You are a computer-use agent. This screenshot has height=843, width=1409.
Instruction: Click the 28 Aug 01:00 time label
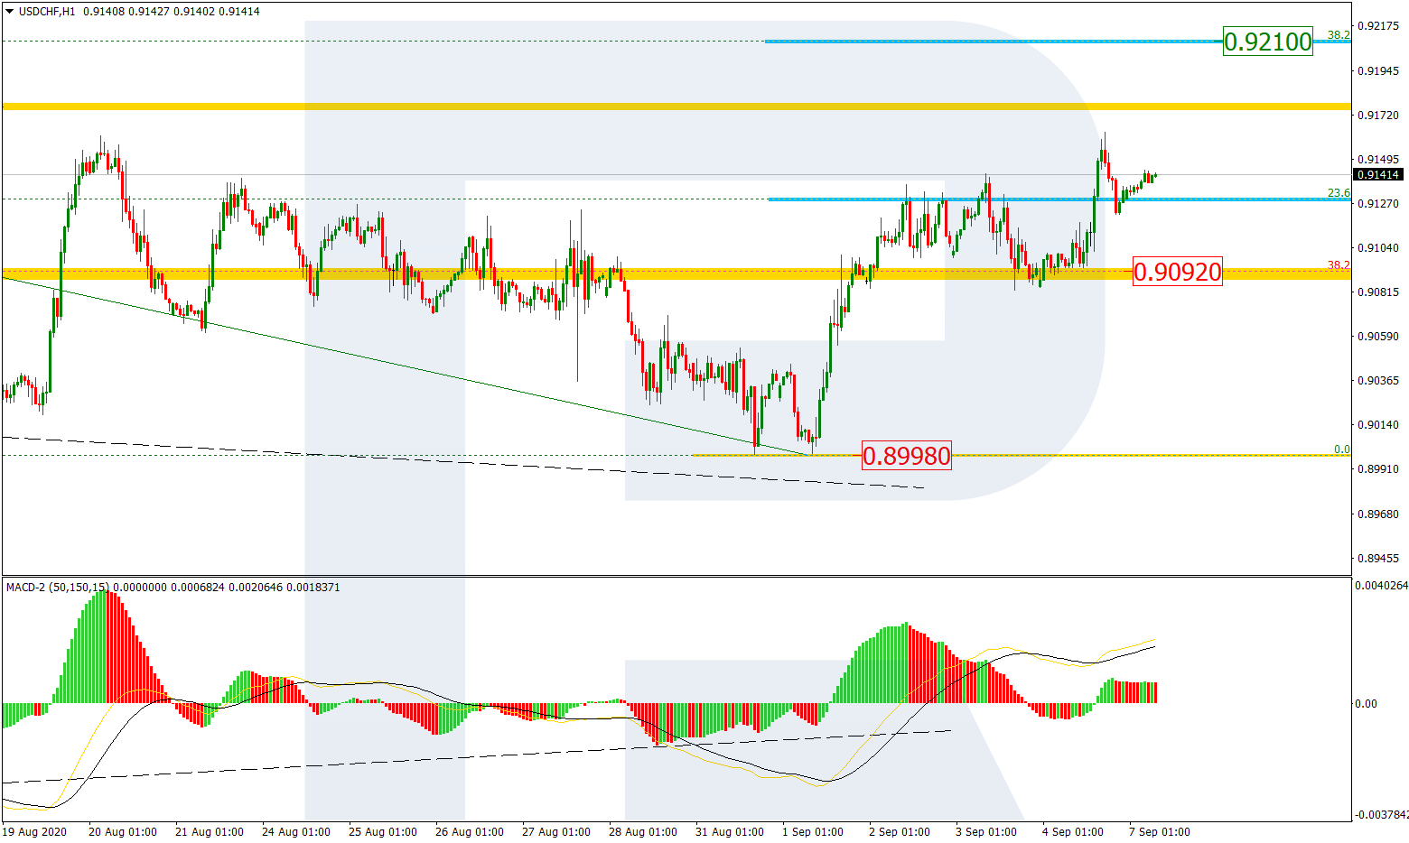643,832
